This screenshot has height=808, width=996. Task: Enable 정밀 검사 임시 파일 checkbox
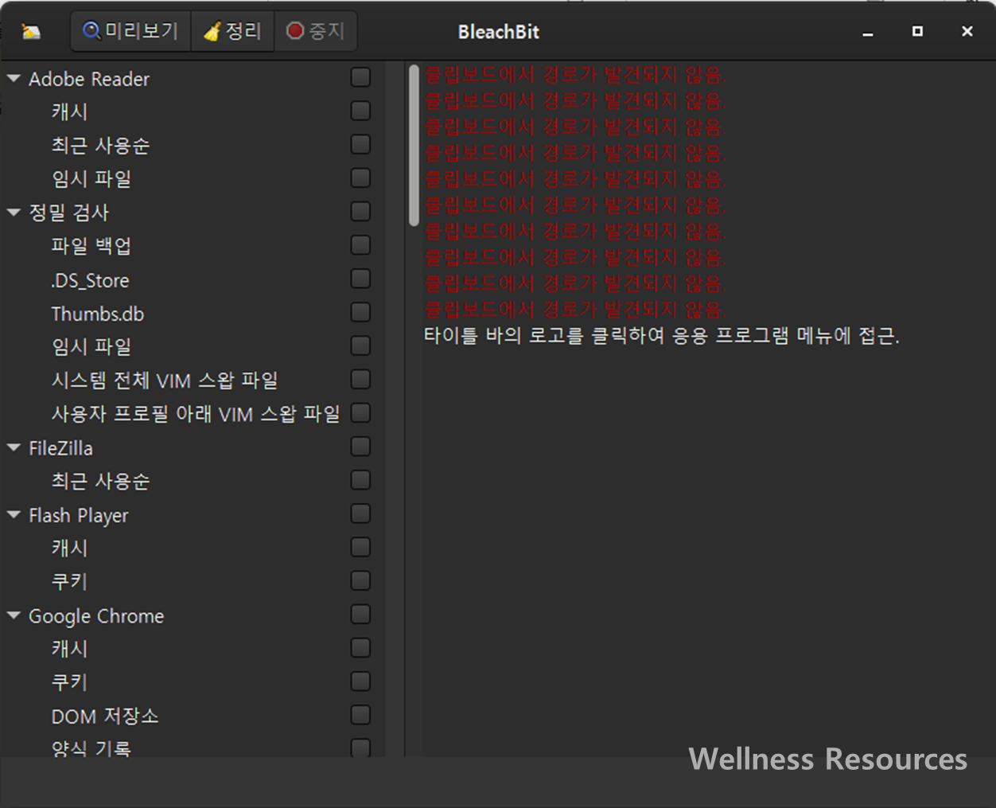360,345
